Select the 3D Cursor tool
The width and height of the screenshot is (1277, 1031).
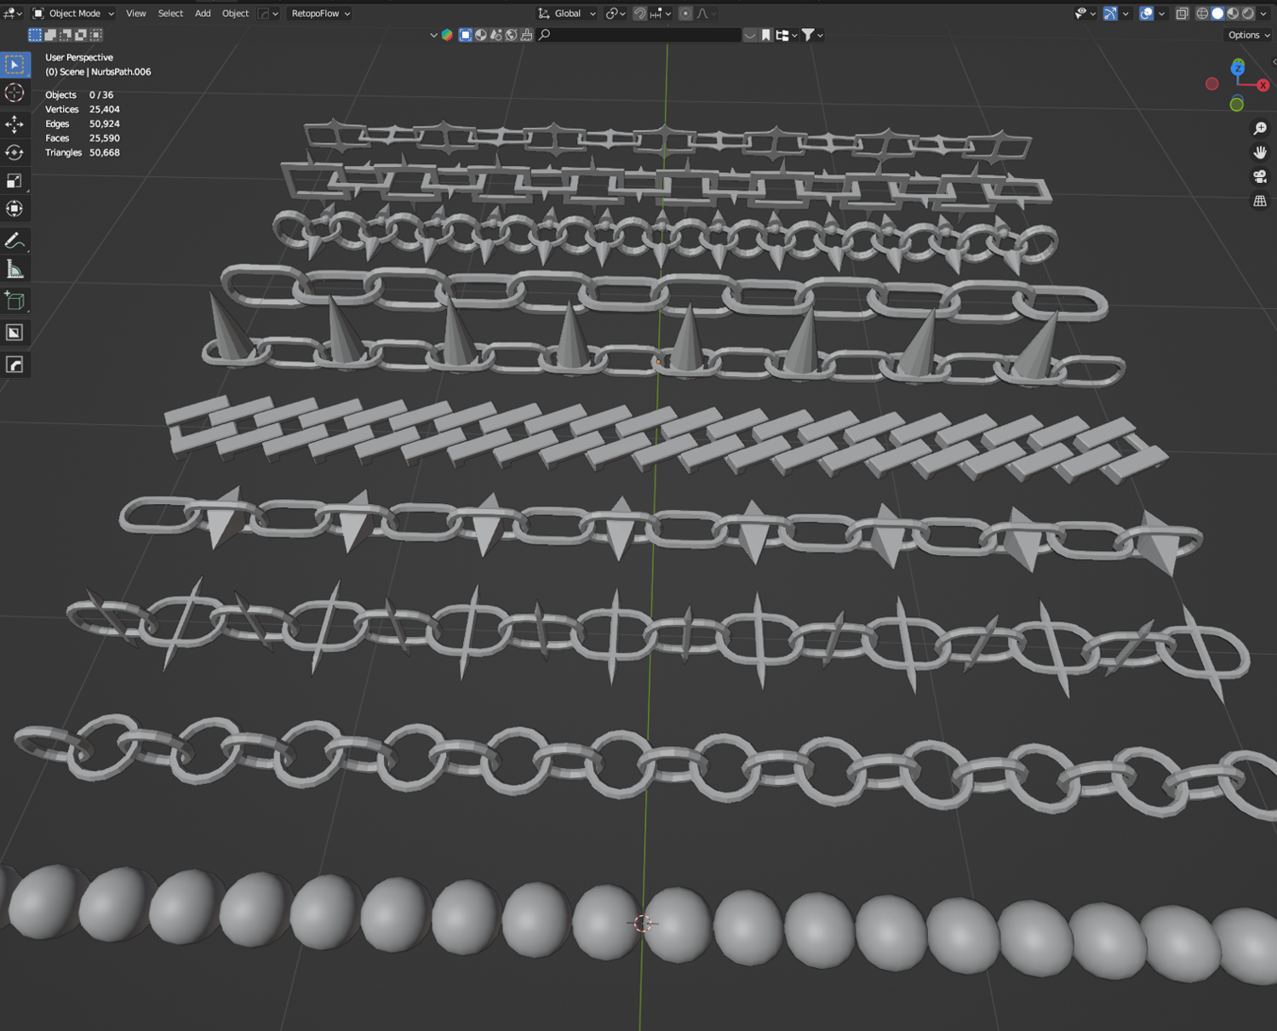(x=14, y=93)
